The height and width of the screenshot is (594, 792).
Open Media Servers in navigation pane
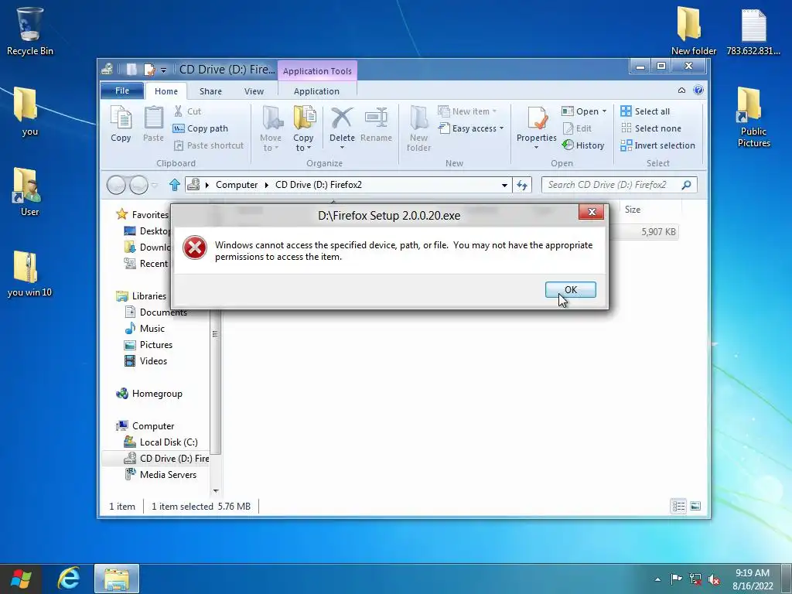162,474
